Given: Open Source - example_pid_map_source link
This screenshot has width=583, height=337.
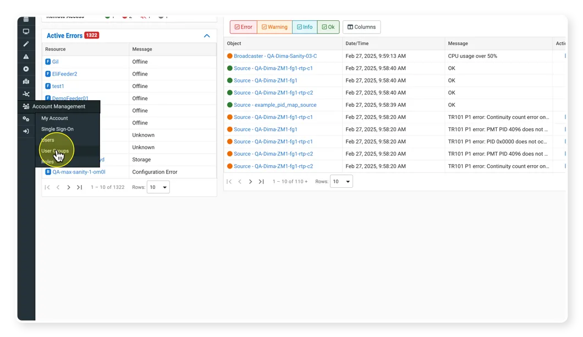Looking at the screenshot, I should 275,105.
